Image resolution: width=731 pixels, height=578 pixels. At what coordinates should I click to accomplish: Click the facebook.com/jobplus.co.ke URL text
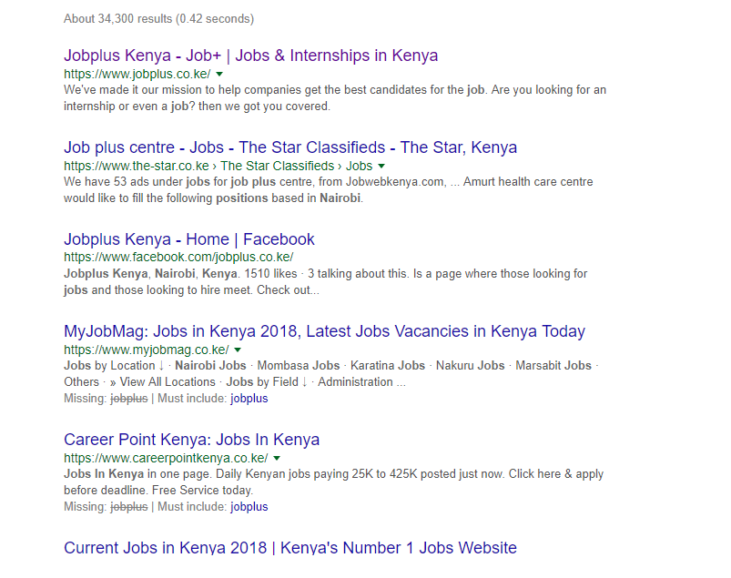click(178, 257)
